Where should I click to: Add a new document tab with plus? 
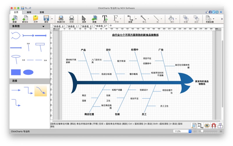(x=111, y=26)
